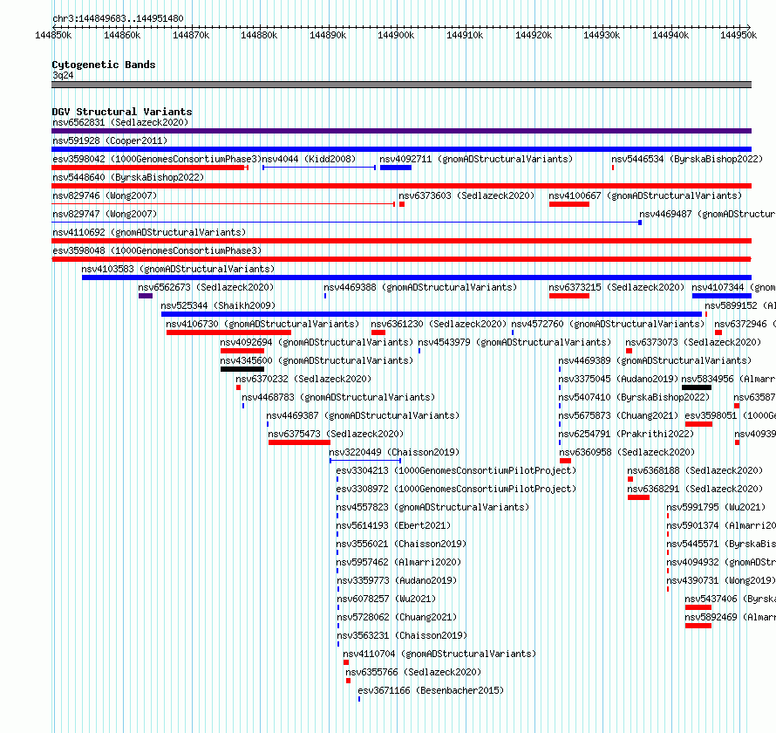Image resolution: width=776 pixels, height=733 pixels.
Task: Click the red bar under nsv4100667
Action: tap(569, 204)
